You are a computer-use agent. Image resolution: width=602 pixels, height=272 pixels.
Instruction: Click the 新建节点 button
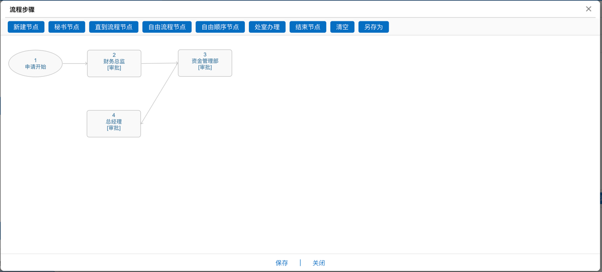[26, 27]
